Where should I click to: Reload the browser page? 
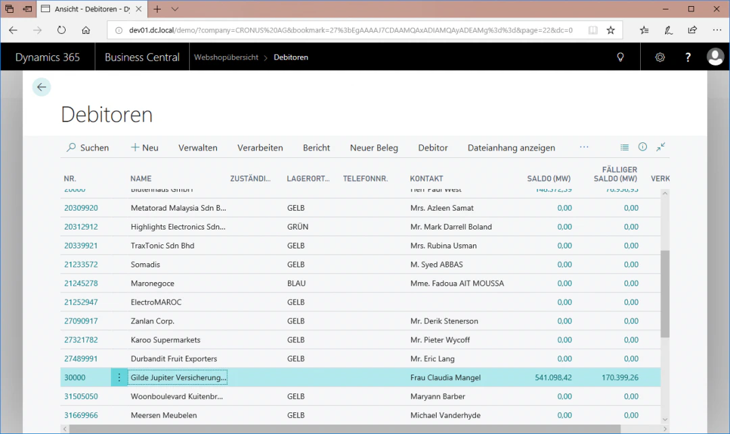[62, 30]
